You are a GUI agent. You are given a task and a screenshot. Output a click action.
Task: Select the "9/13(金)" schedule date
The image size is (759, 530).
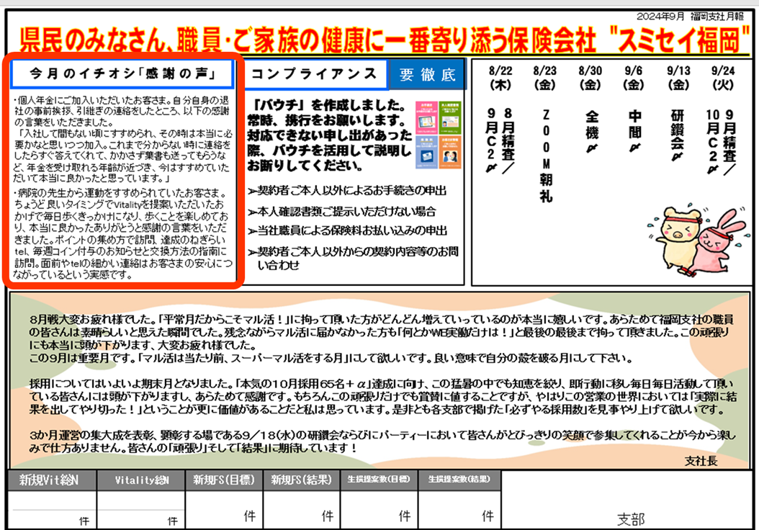point(678,78)
